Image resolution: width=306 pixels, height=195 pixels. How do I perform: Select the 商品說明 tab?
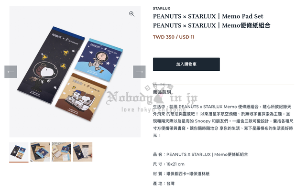[162, 92]
